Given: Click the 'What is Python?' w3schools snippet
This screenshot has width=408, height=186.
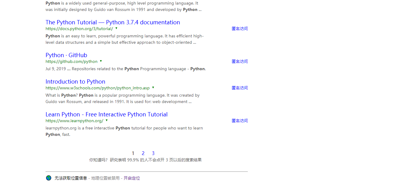Looking at the screenshot, I should (123, 98).
